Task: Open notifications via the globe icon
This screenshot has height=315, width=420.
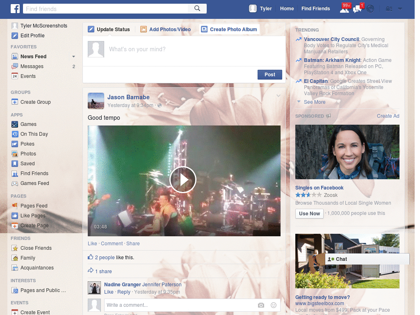Action: [x=370, y=8]
